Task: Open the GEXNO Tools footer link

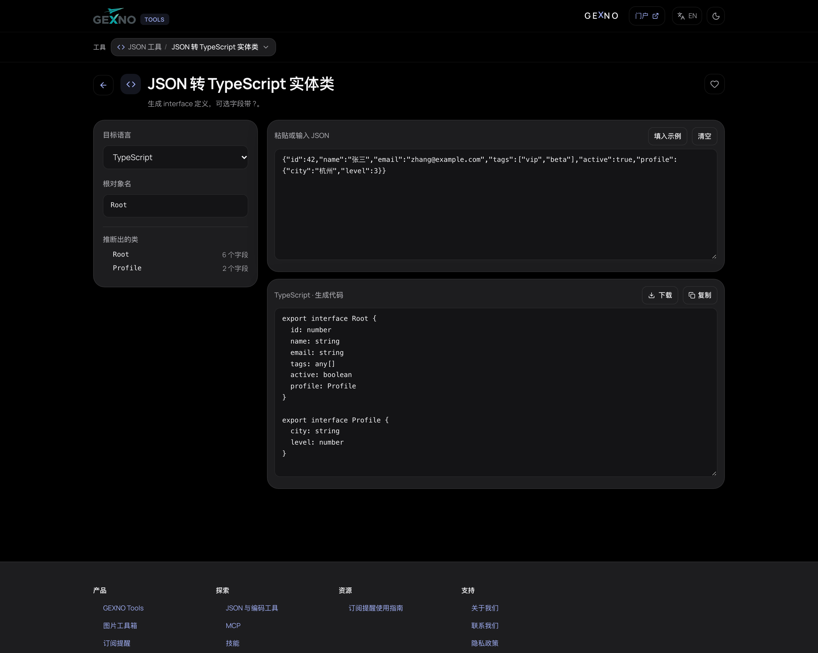Action: tap(123, 608)
